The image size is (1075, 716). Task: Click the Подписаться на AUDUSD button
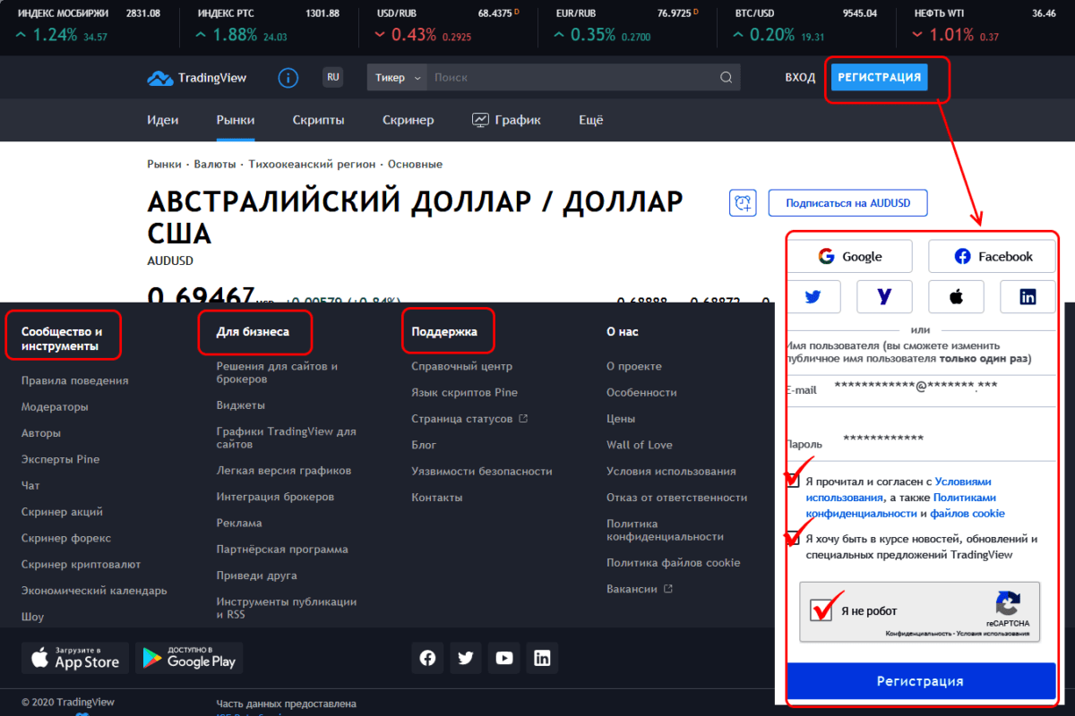click(847, 203)
